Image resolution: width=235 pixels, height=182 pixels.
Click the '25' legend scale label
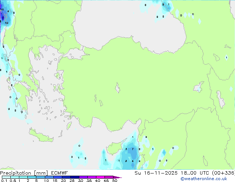point(72,181)
